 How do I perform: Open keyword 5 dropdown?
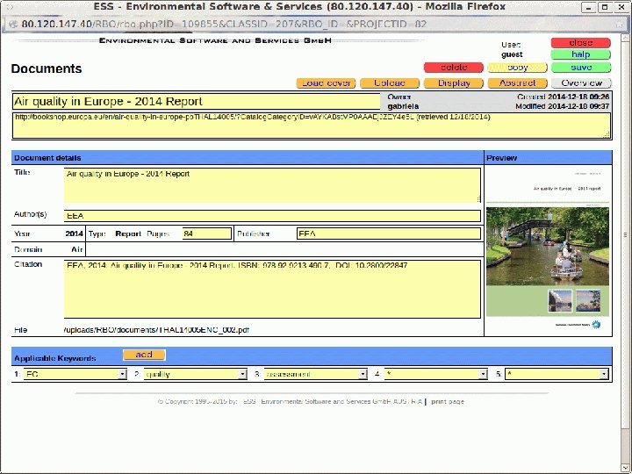point(557,374)
